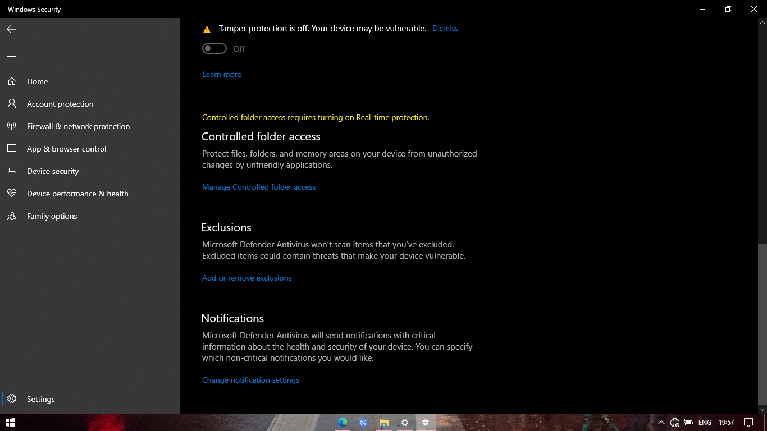This screenshot has width=767, height=431.
Task: Show hidden system tray icons
Action: tap(661, 423)
